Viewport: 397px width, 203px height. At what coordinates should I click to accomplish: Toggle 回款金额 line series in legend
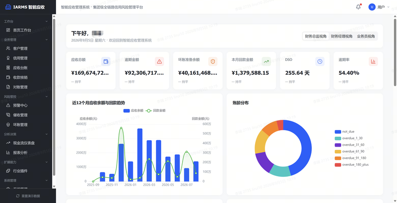(x=156, y=110)
